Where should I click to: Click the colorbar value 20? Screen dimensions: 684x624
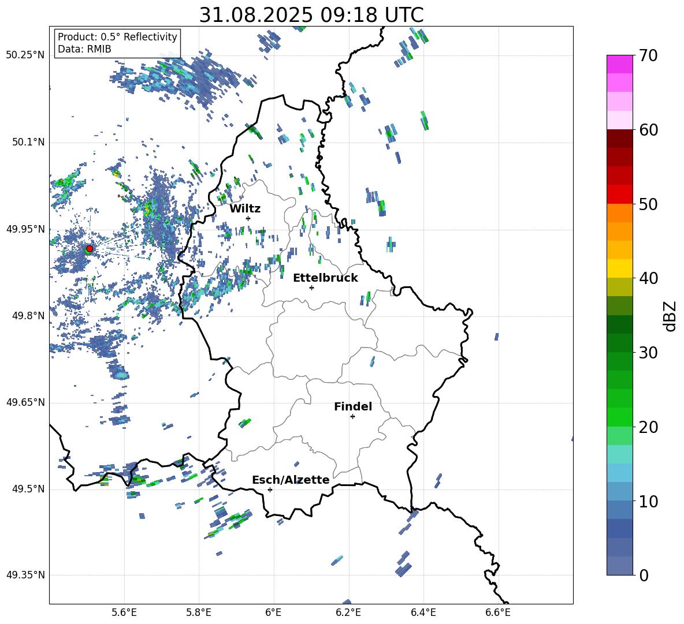coord(649,427)
